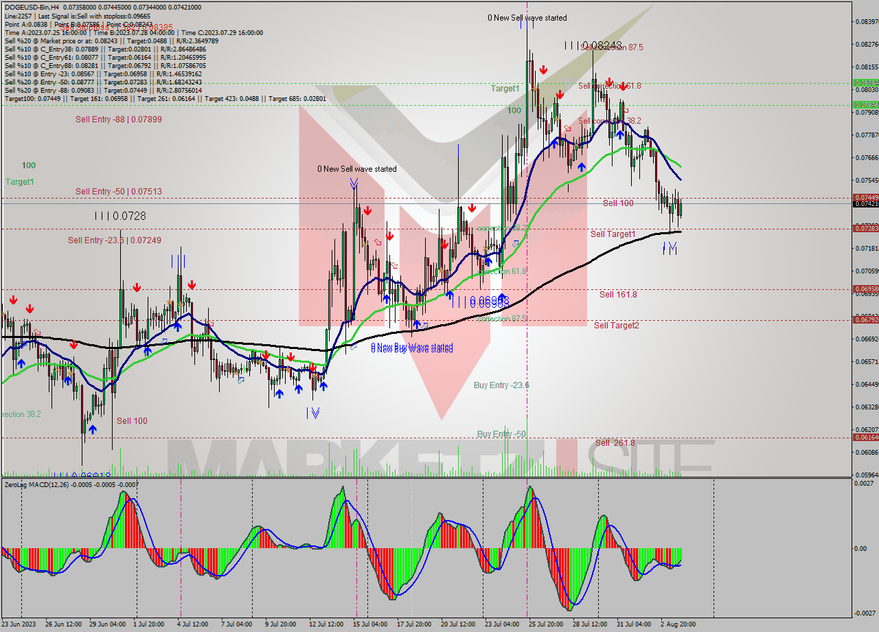Image resolution: width=879 pixels, height=632 pixels.
Task: Click the red 0.06792 price tag on axis
Action: pyautogui.click(x=865, y=319)
